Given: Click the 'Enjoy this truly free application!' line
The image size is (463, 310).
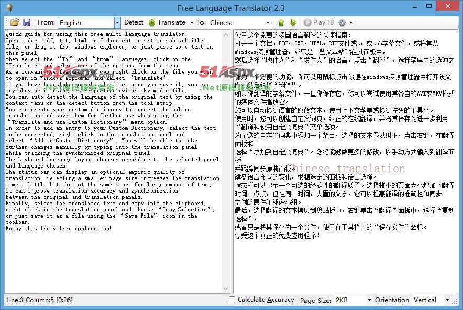Looking at the screenshot, I should pos(59,228).
